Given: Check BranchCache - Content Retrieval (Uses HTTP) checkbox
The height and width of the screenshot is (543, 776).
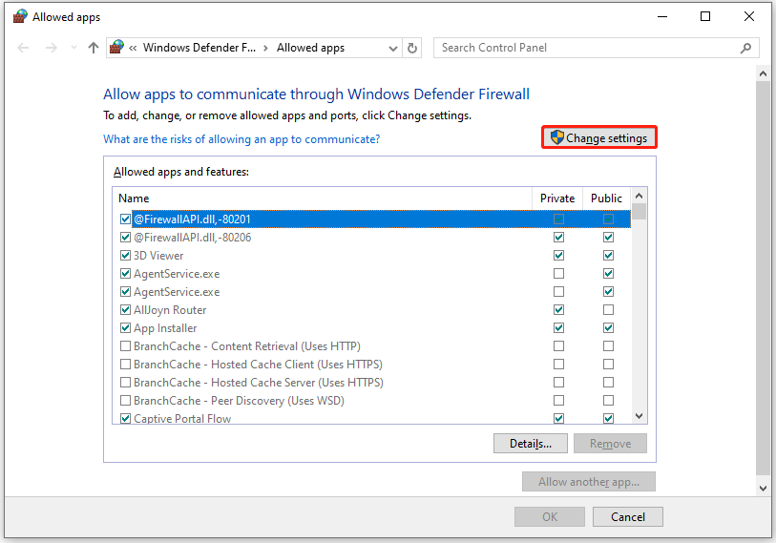Looking at the screenshot, I should tap(125, 346).
